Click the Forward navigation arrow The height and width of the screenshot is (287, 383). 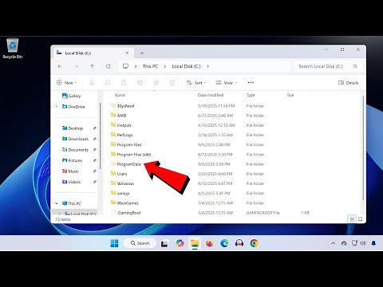pos(76,66)
